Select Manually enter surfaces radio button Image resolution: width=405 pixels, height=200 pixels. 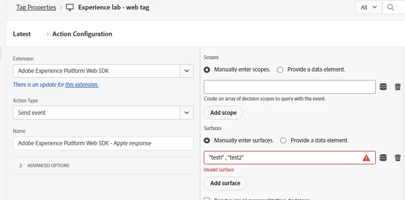tap(207, 140)
